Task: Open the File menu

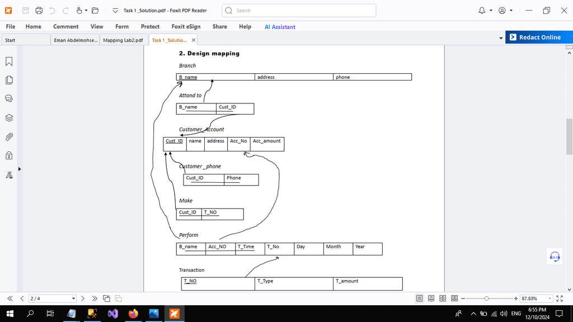Action: pos(11,27)
